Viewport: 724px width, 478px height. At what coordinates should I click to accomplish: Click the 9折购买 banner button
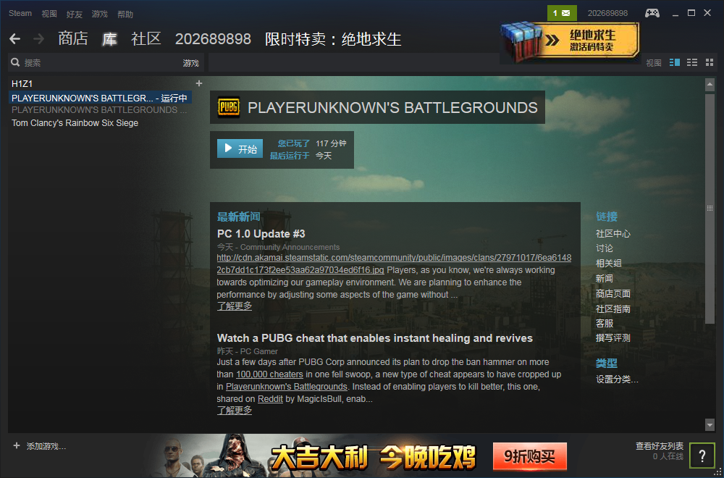[530, 456]
